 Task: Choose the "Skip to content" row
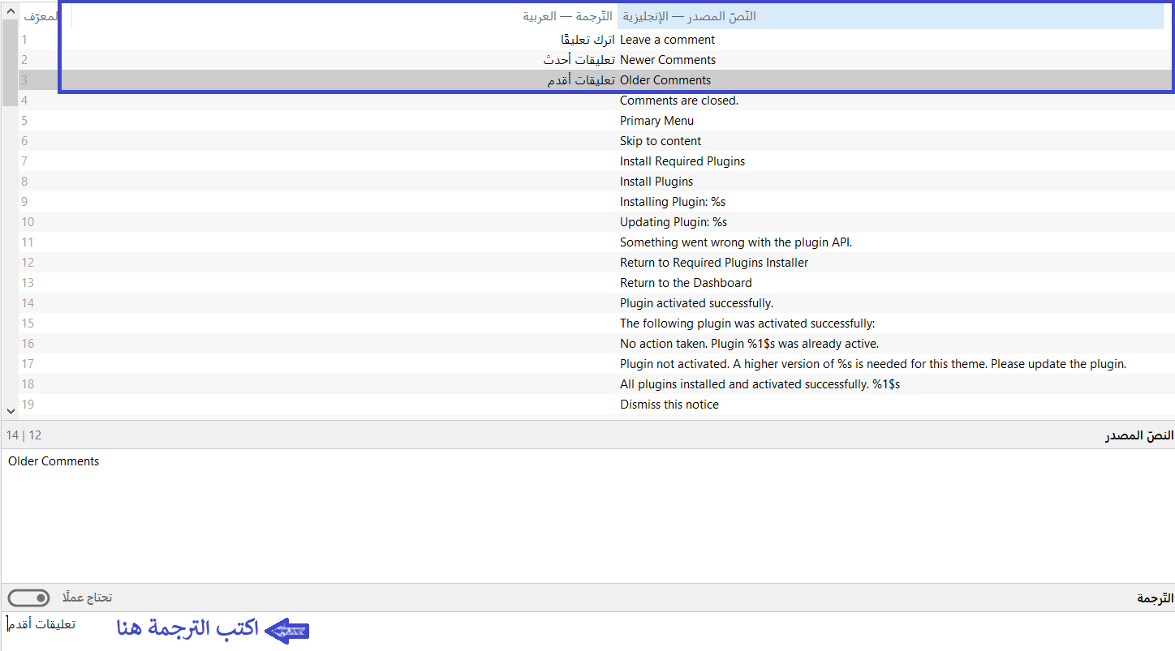coord(660,141)
